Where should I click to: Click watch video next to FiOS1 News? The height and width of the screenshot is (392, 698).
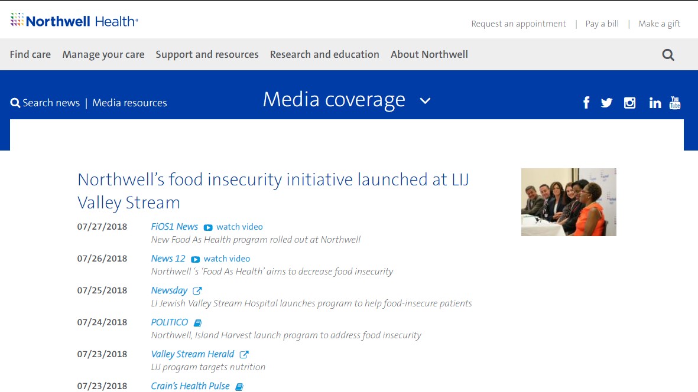tap(239, 227)
